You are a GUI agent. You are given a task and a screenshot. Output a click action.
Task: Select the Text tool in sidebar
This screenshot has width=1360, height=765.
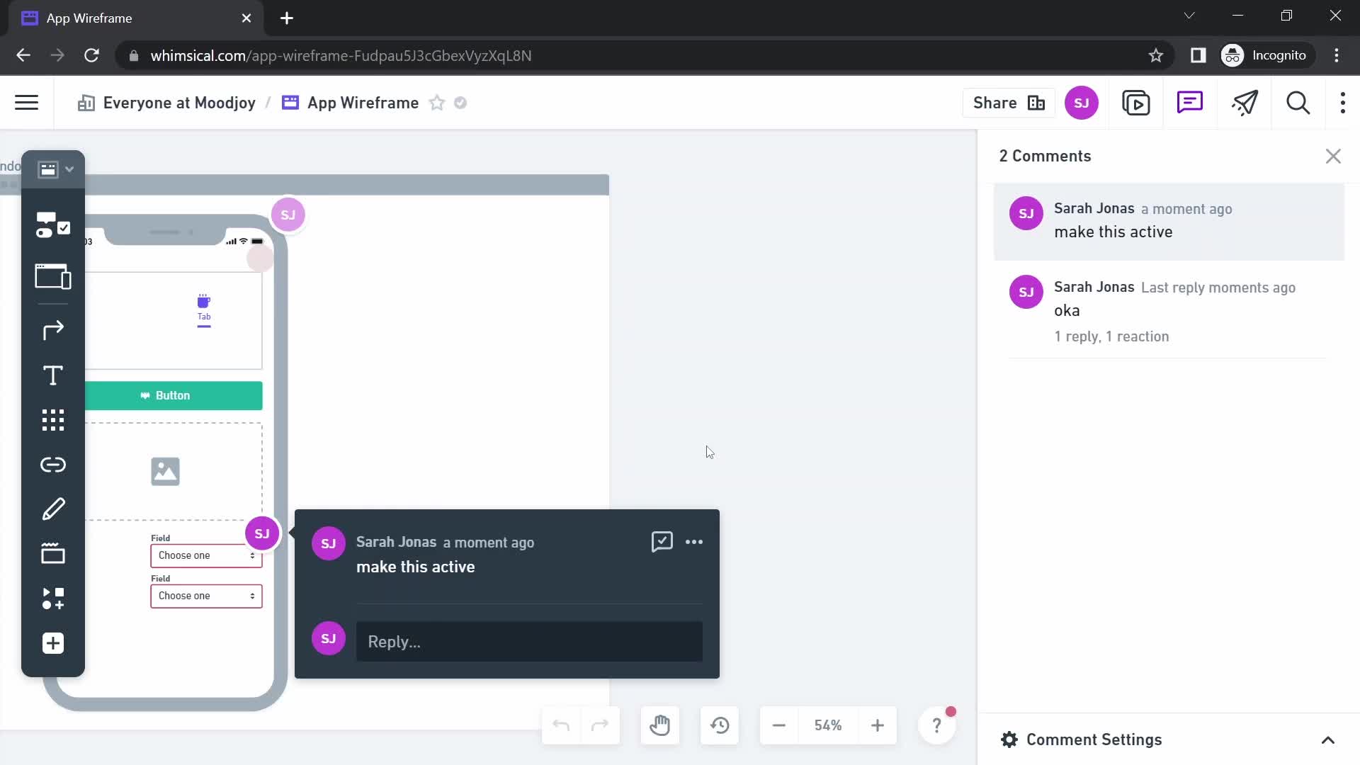[x=52, y=375]
